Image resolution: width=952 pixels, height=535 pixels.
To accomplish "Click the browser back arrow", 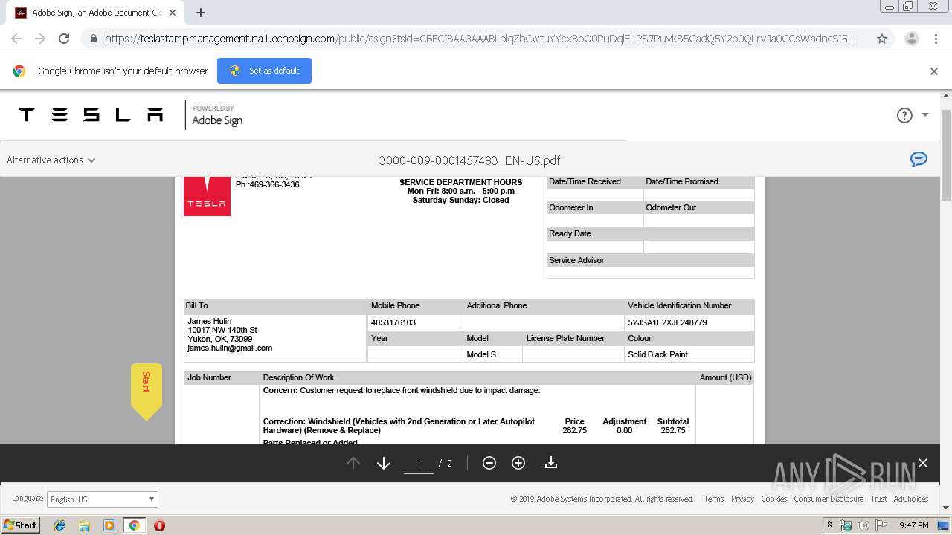I will pyautogui.click(x=16, y=39).
